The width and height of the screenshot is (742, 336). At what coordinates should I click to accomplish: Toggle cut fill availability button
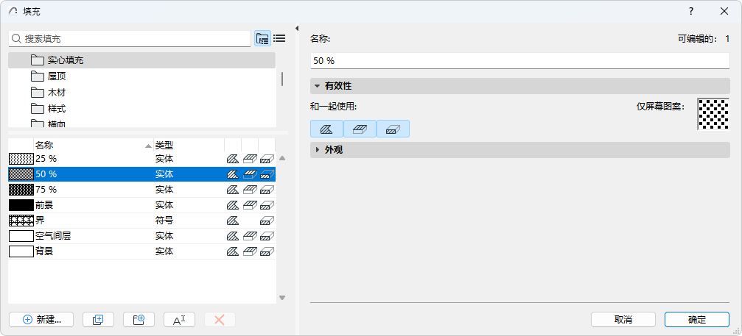click(x=393, y=129)
